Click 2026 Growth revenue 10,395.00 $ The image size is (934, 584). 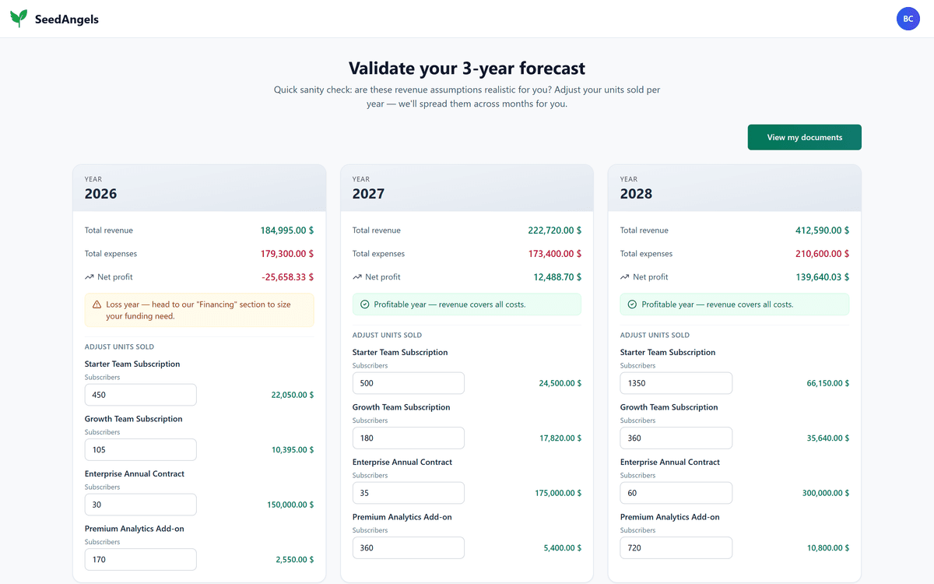coord(293,449)
